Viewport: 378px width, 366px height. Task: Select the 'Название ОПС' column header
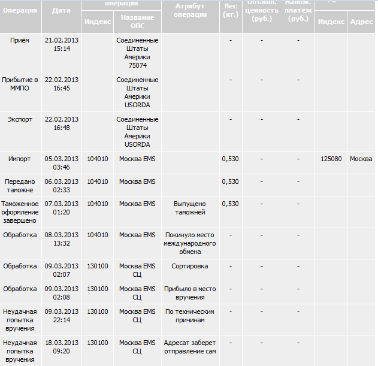[x=137, y=22]
